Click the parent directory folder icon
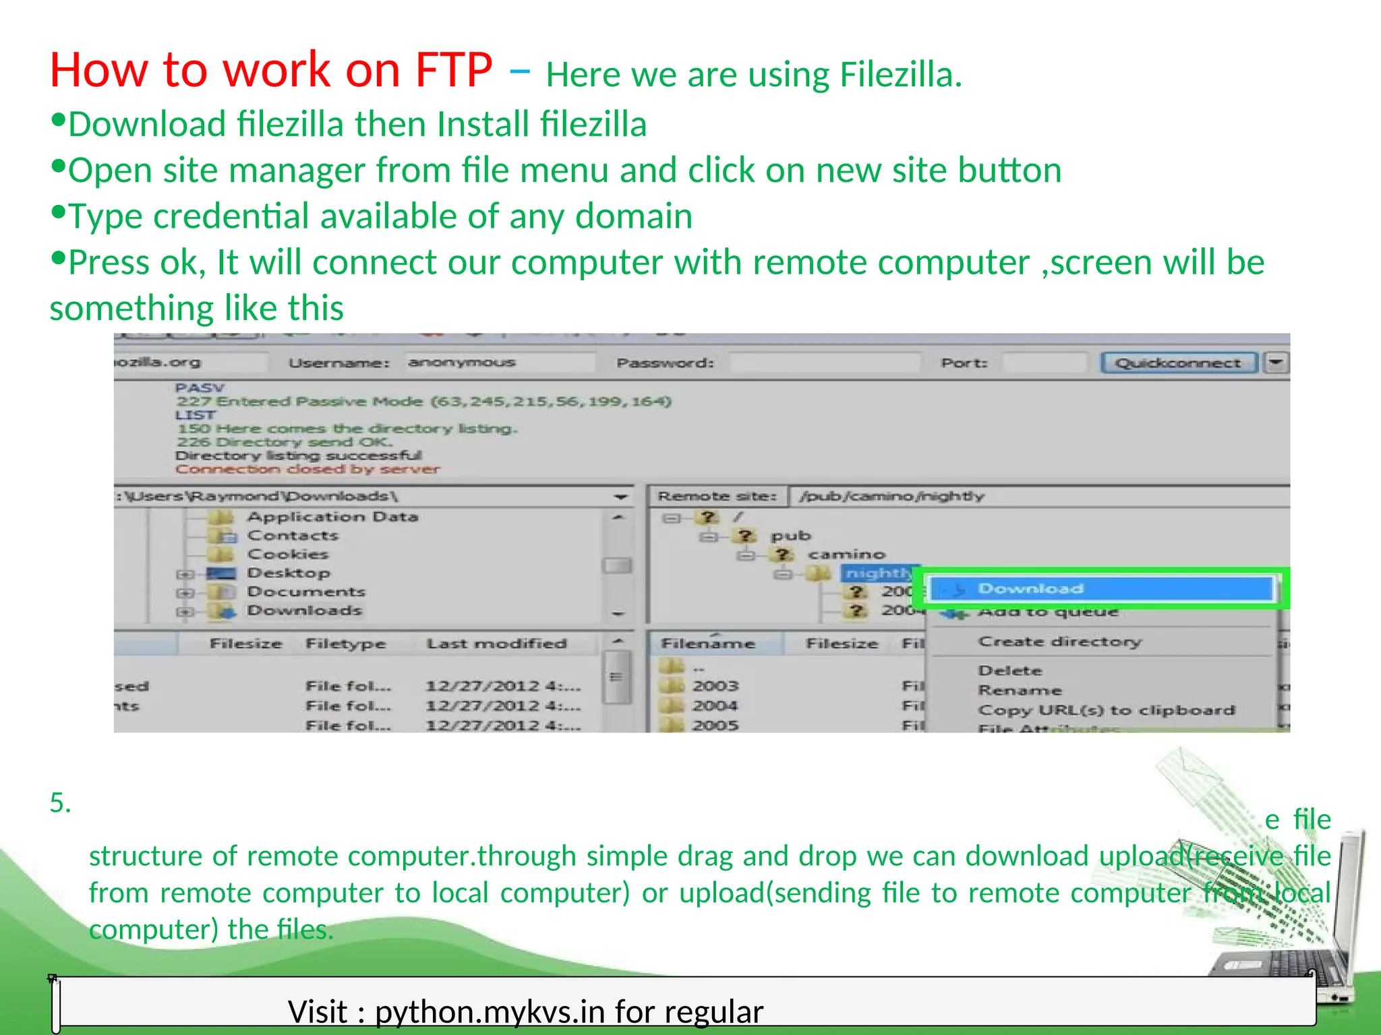Image resolution: width=1381 pixels, height=1035 pixels. point(672,666)
